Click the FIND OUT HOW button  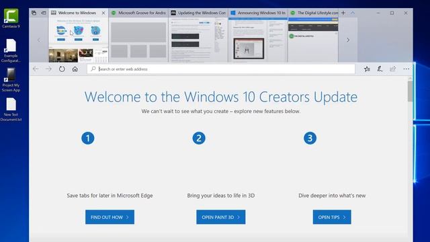(110, 217)
